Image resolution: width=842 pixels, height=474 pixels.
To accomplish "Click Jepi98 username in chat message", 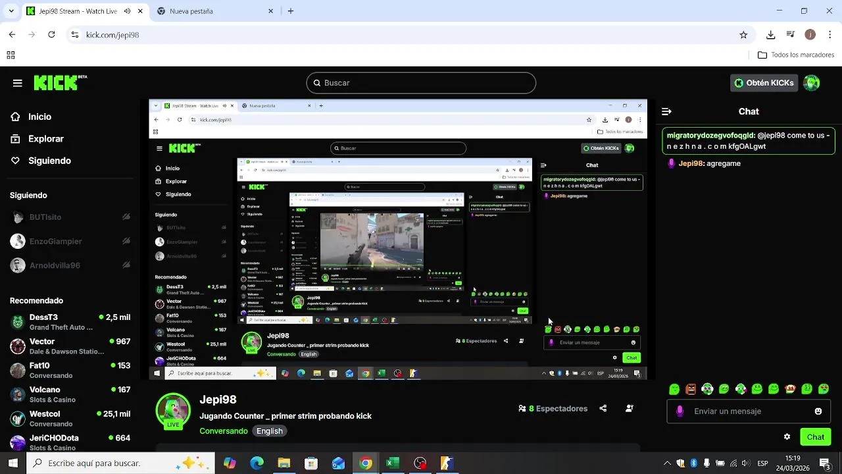I will coord(691,164).
